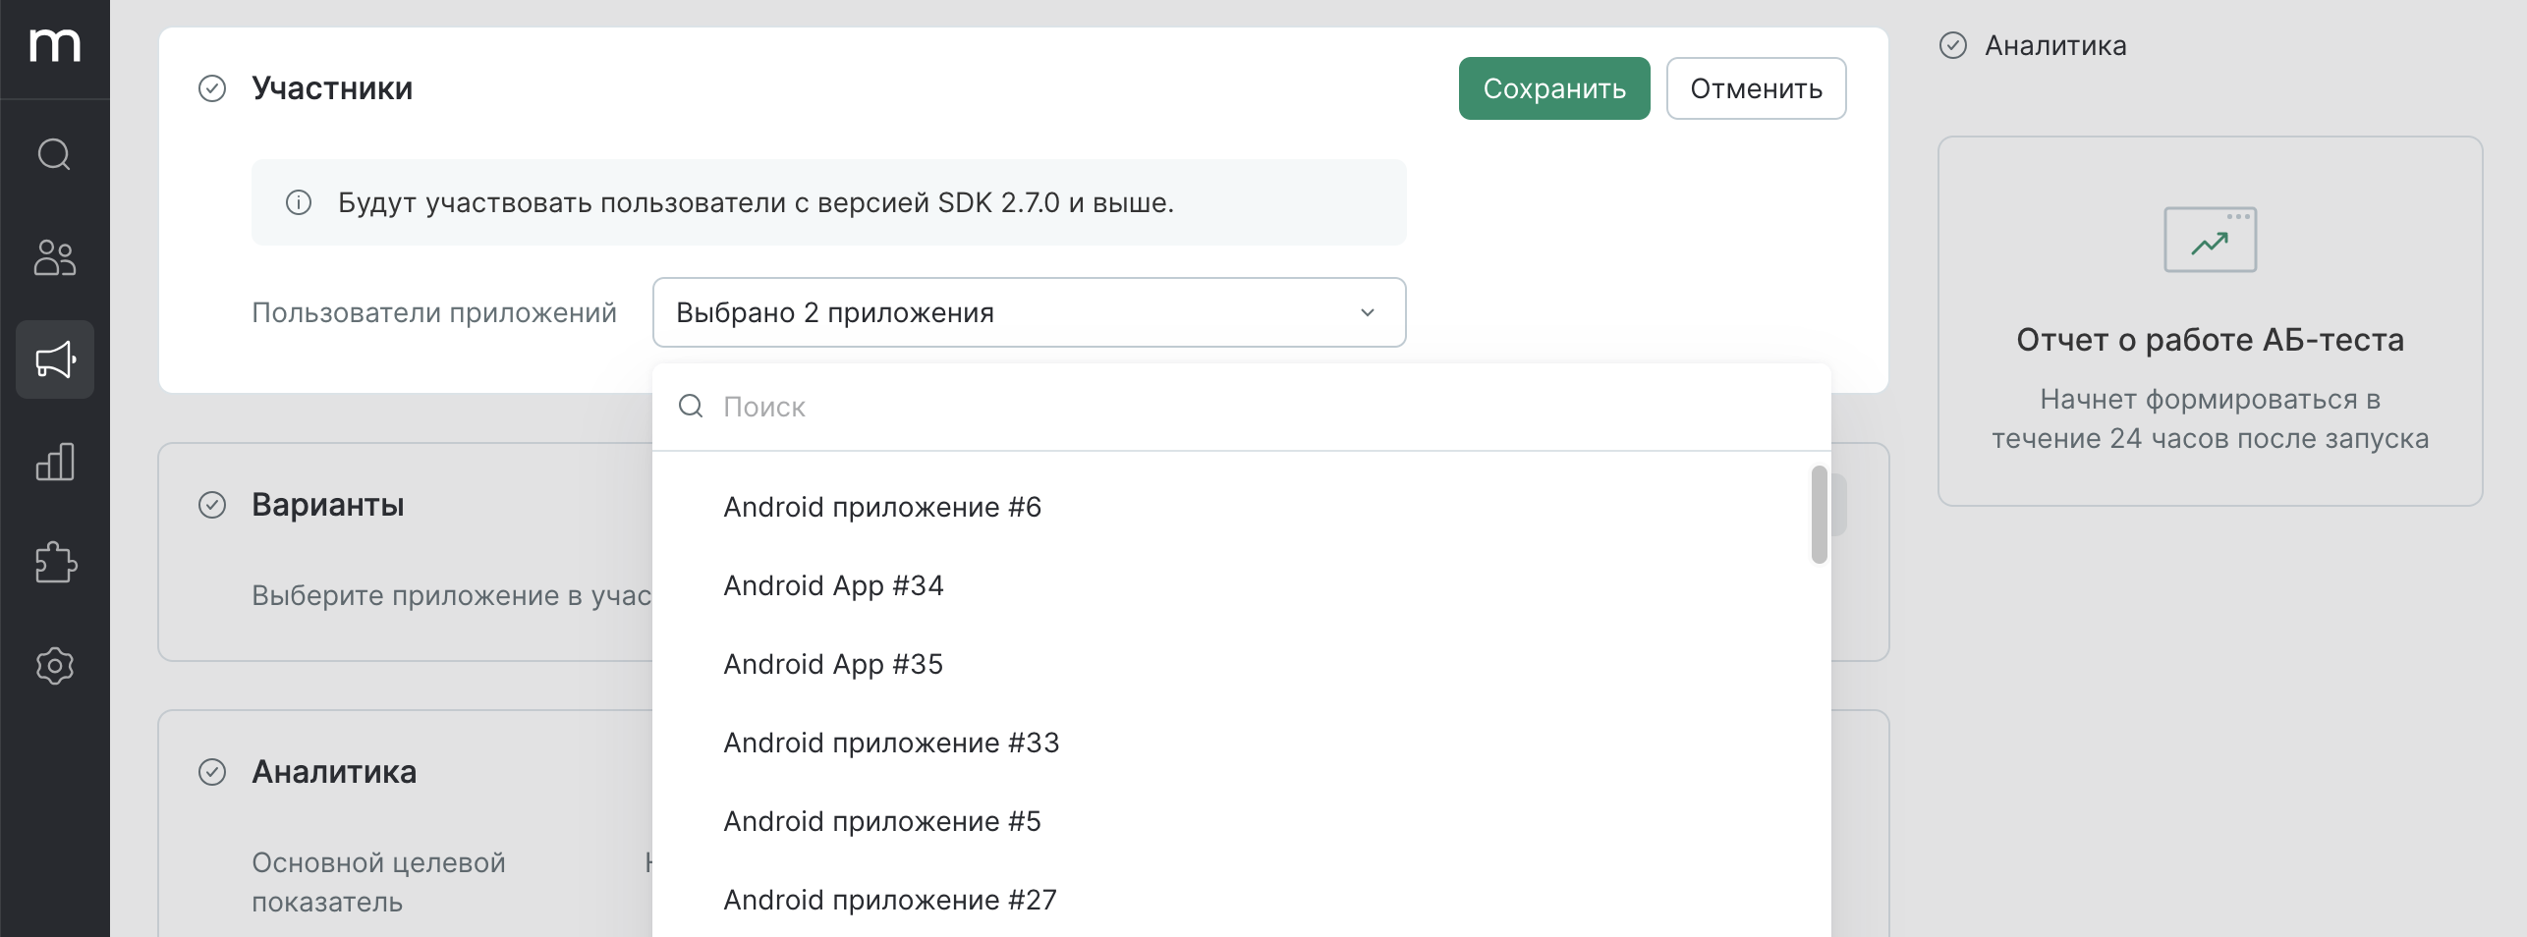
Task: Click search icon in dropdown list
Action: tap(691, 407)
